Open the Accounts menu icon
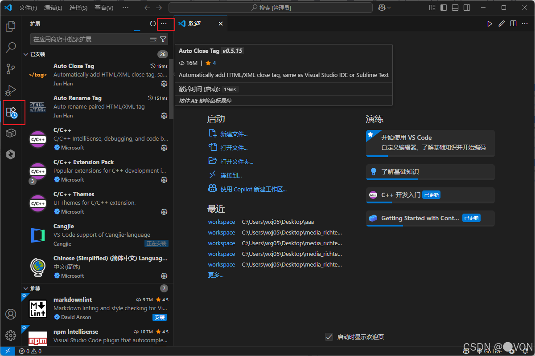Screen dimensions: 535x356 point(10,314)
